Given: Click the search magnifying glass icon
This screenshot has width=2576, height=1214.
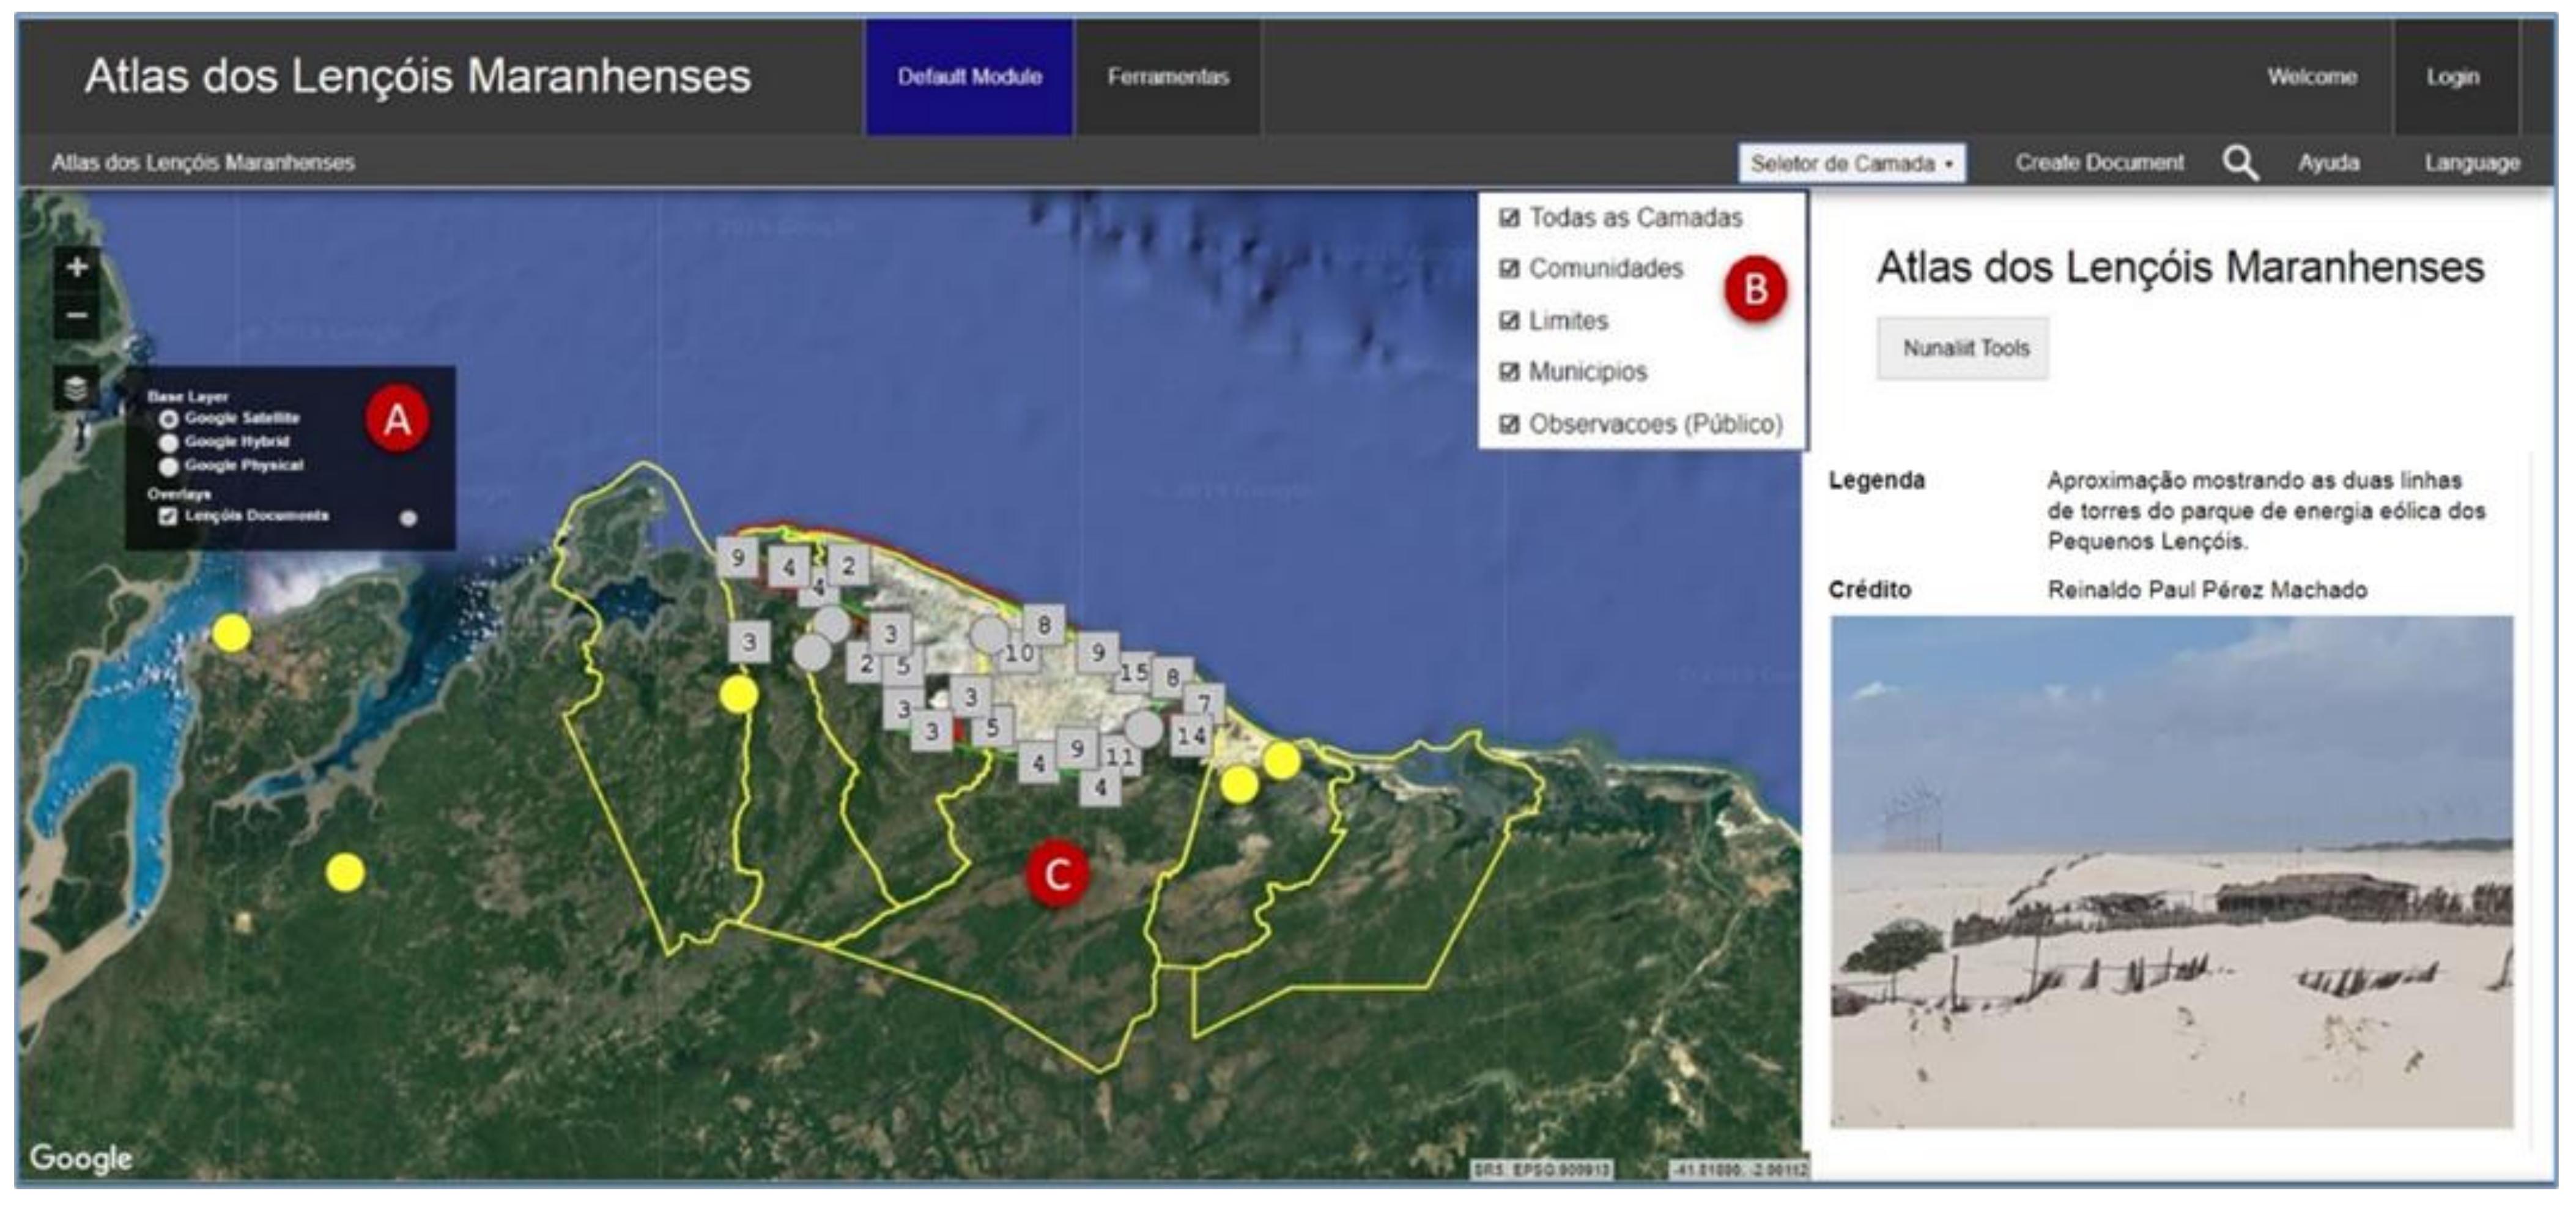Looking at the screenshot, I should point(2240,162).
